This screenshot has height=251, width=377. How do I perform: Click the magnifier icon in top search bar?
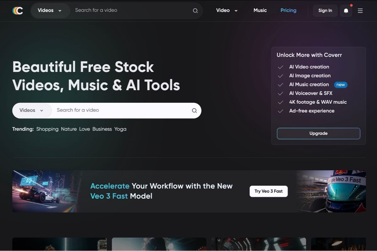(x=195, y=11)
